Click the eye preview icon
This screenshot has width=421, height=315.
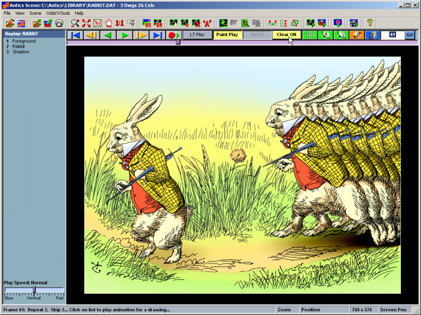(x=354, y=24)
